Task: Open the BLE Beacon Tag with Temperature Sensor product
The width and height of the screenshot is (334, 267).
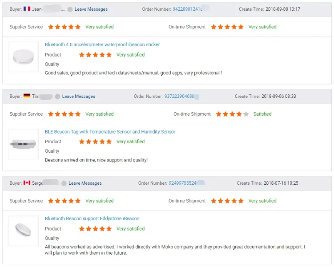Action: tap(110, 132)
